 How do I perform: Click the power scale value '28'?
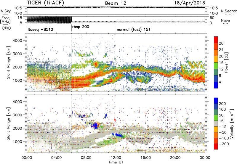pyautogui.click(x=221, y=43)
